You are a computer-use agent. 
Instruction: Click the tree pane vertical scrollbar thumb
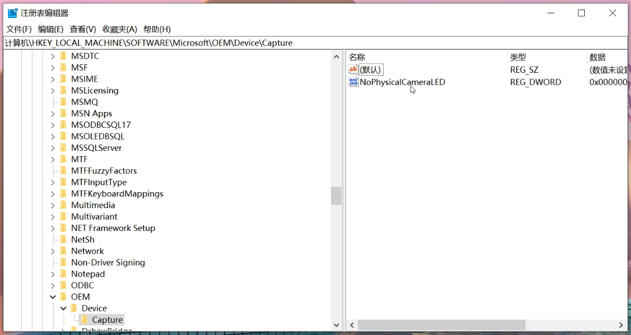point(336,196)
